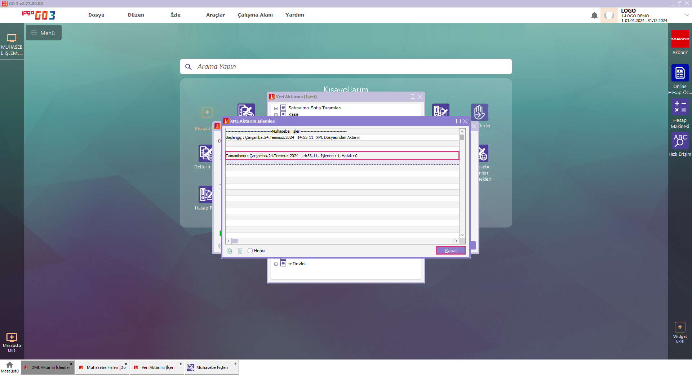This screenshot has width=692, height=375.
Task: Open the Araçlar menu
Action: click(215, 15)
